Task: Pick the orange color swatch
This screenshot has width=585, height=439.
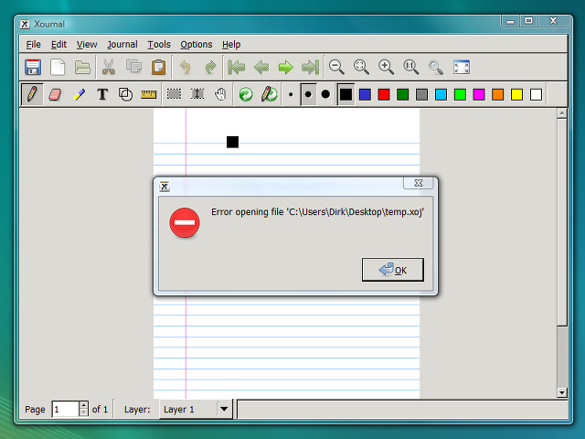Action: pyautogui.click(x=498, y=94)
